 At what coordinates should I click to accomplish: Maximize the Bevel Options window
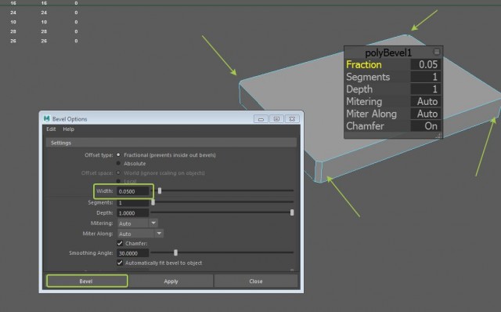pos(276,119)
